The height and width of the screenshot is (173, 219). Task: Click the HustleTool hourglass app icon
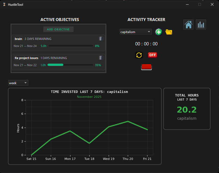[x=4, y=4]
